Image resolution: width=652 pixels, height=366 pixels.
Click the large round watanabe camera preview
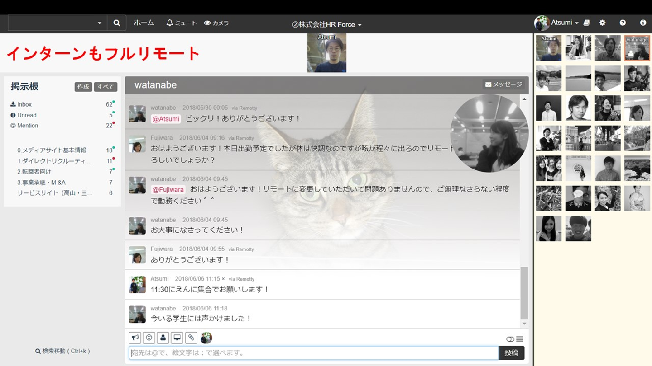(x=489, y=133)
